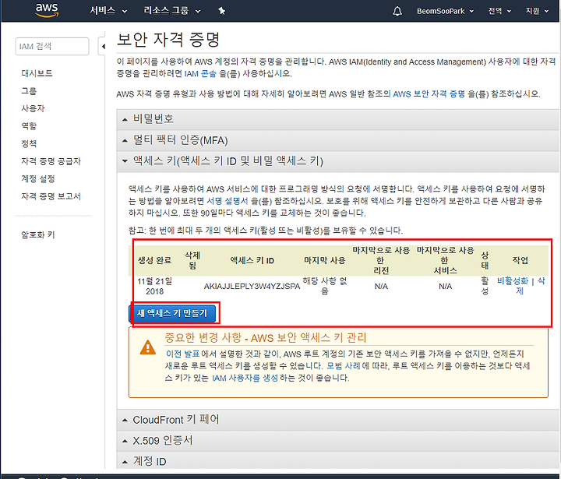Click the 새 액세스 키 만들기 button

[172, 313]
